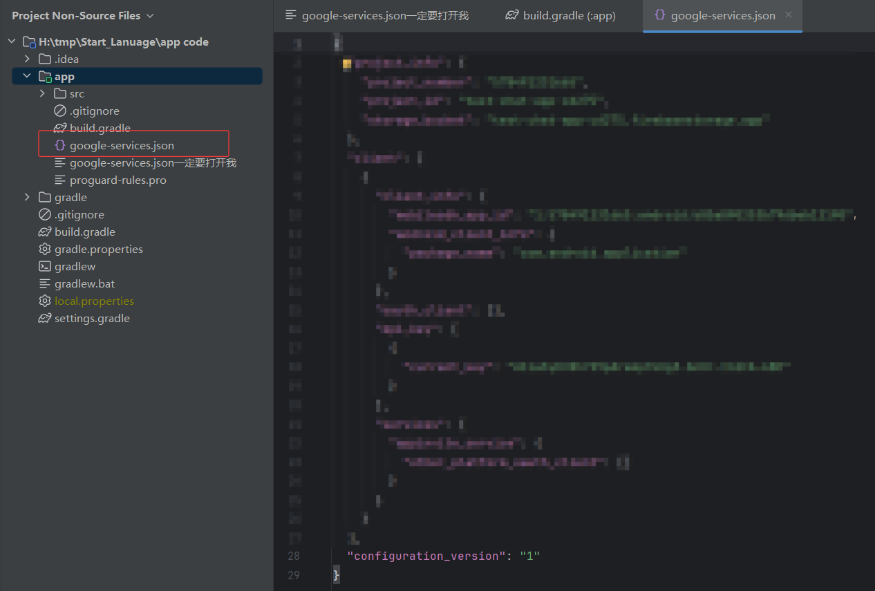This screenshot has height=591, width=875.
Task: Close the google-services.json editor tab
Action: [789, 15]
